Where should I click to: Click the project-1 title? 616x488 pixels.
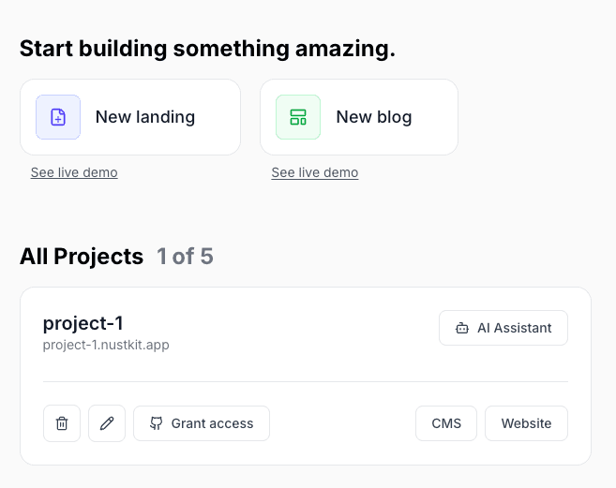coord(83,323)
